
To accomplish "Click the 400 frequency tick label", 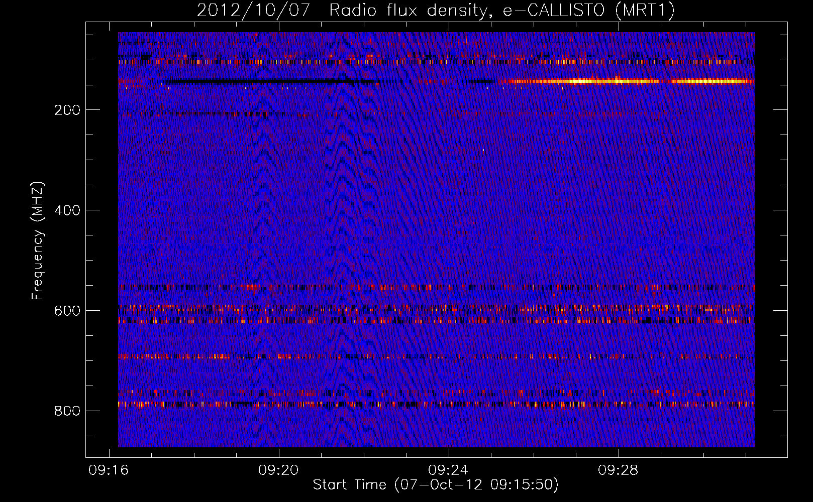I will (x=67, y=210).
